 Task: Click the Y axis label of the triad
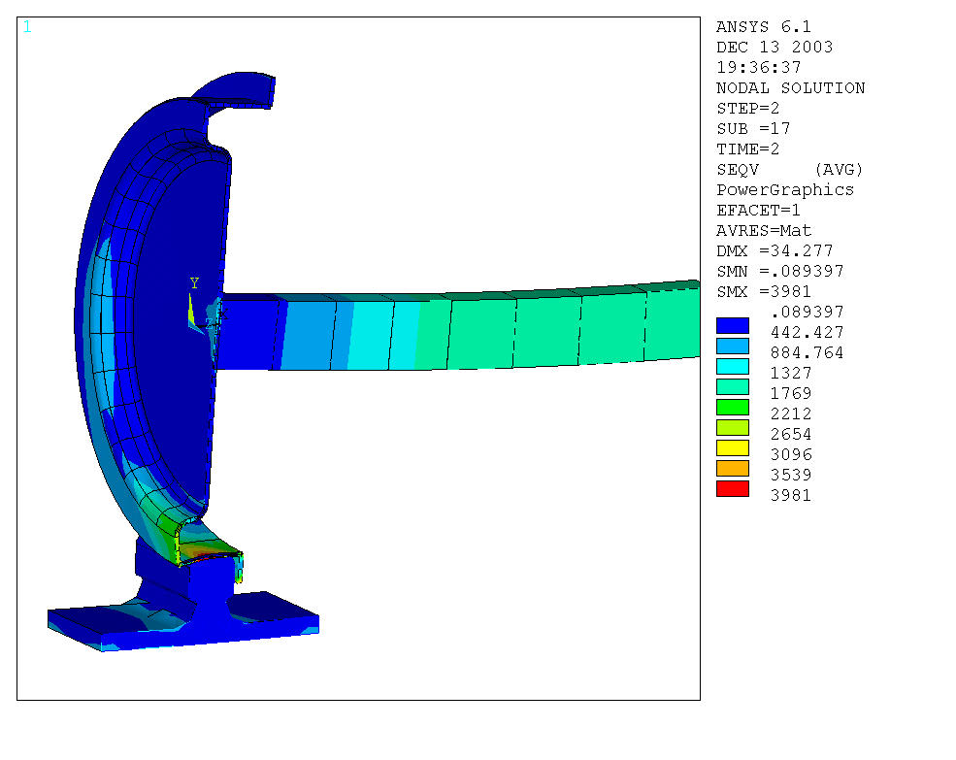point(194,283)
